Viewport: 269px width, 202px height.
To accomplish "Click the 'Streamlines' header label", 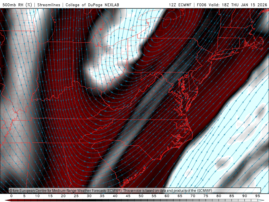I will (x=49, y=5).
